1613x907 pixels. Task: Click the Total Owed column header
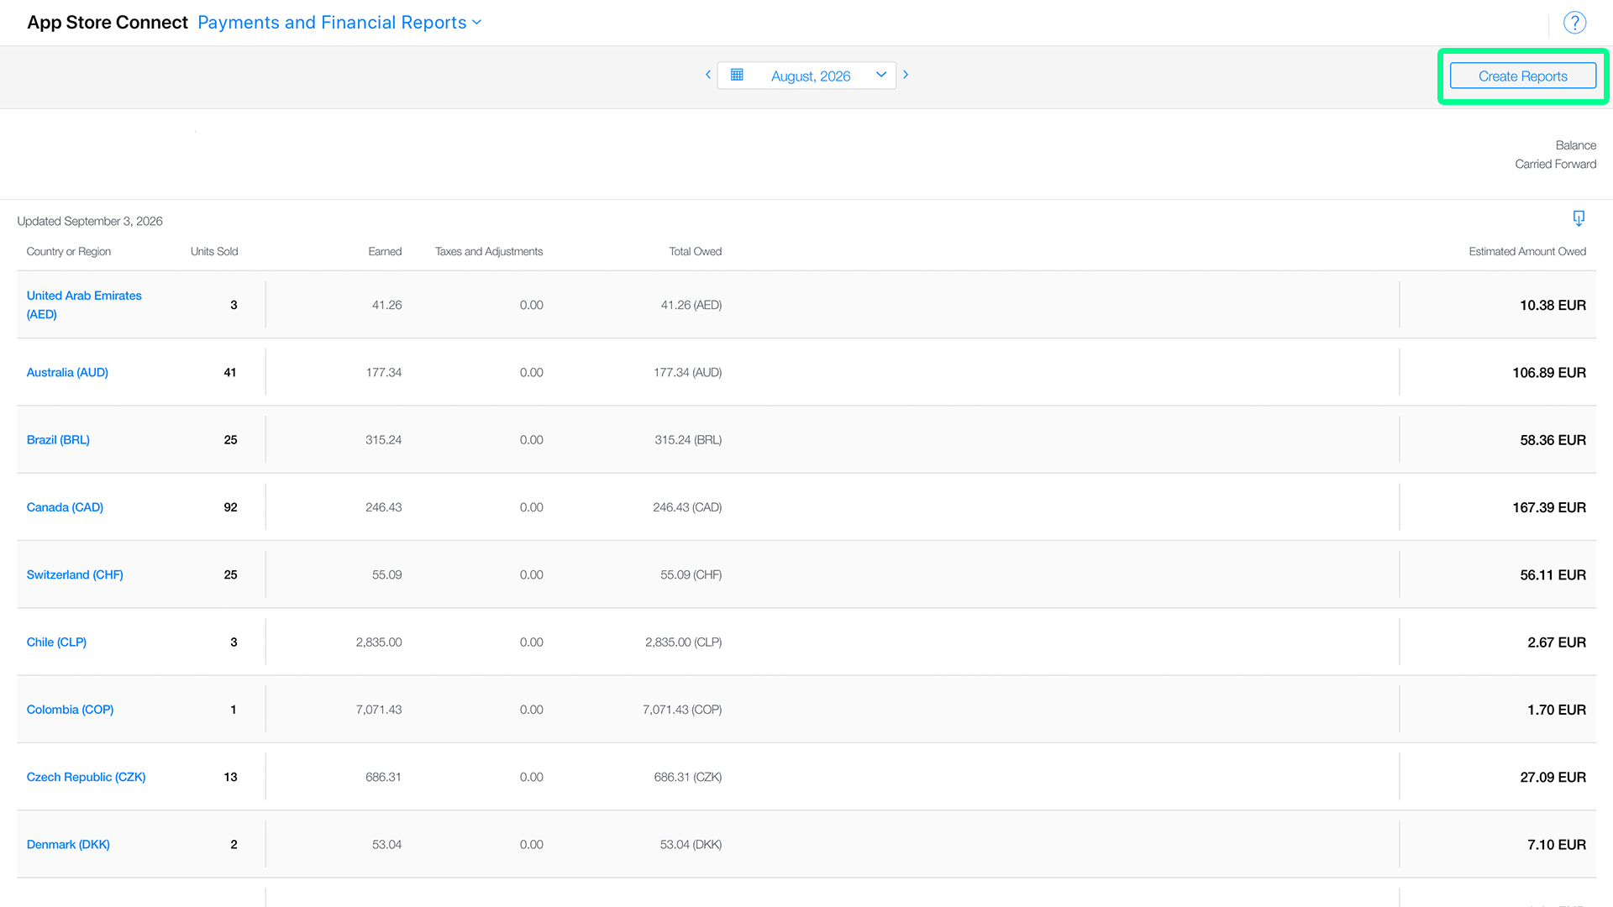(696, 251)
